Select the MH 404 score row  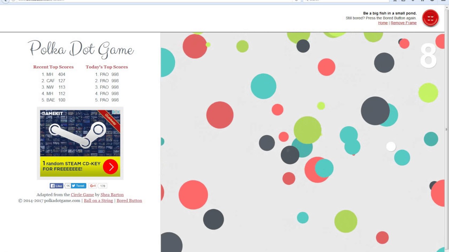[53, 74]
